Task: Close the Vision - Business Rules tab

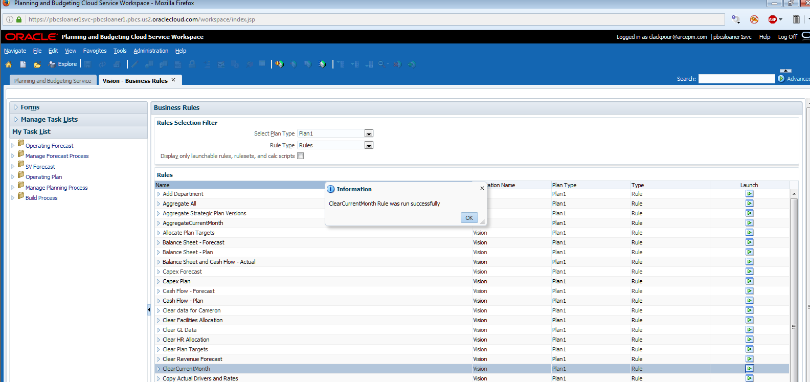Action: tap(173, 80)
